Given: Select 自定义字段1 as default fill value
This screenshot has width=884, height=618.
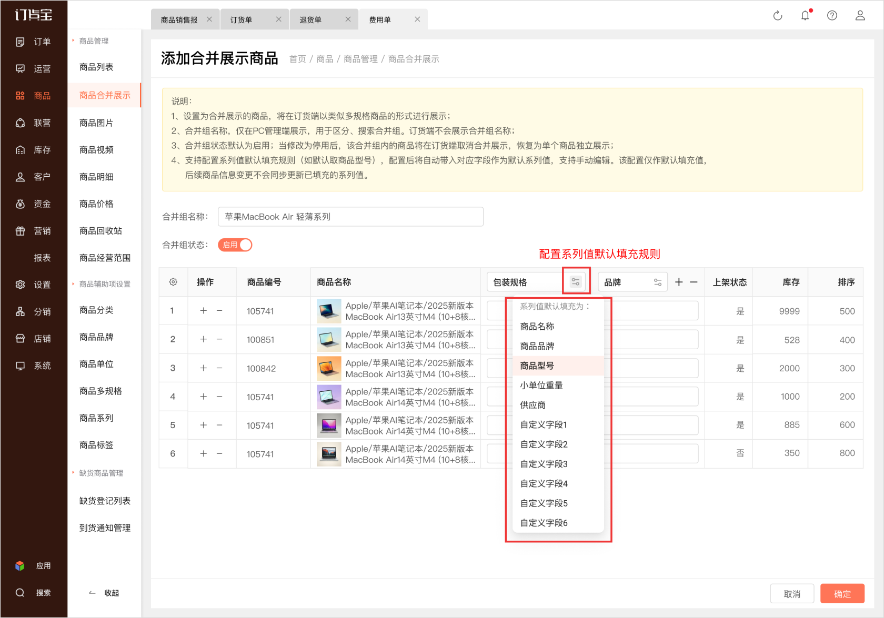Looking at the screenshot, I should coord(558,424).
